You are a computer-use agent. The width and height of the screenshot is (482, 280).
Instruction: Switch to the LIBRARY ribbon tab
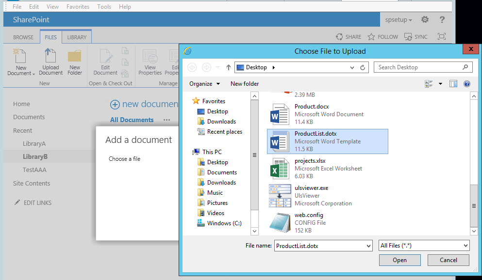77,37
